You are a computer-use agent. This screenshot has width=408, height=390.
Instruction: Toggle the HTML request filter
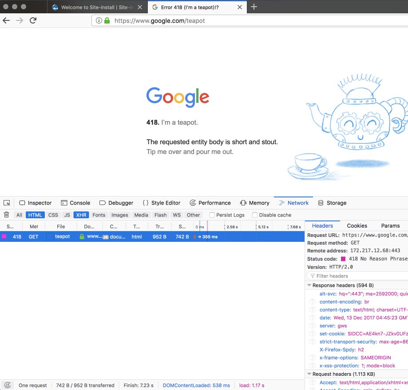tap(35, 215)
